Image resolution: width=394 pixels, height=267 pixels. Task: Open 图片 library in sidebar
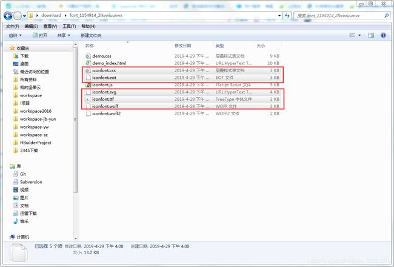(x=24, y=198)
